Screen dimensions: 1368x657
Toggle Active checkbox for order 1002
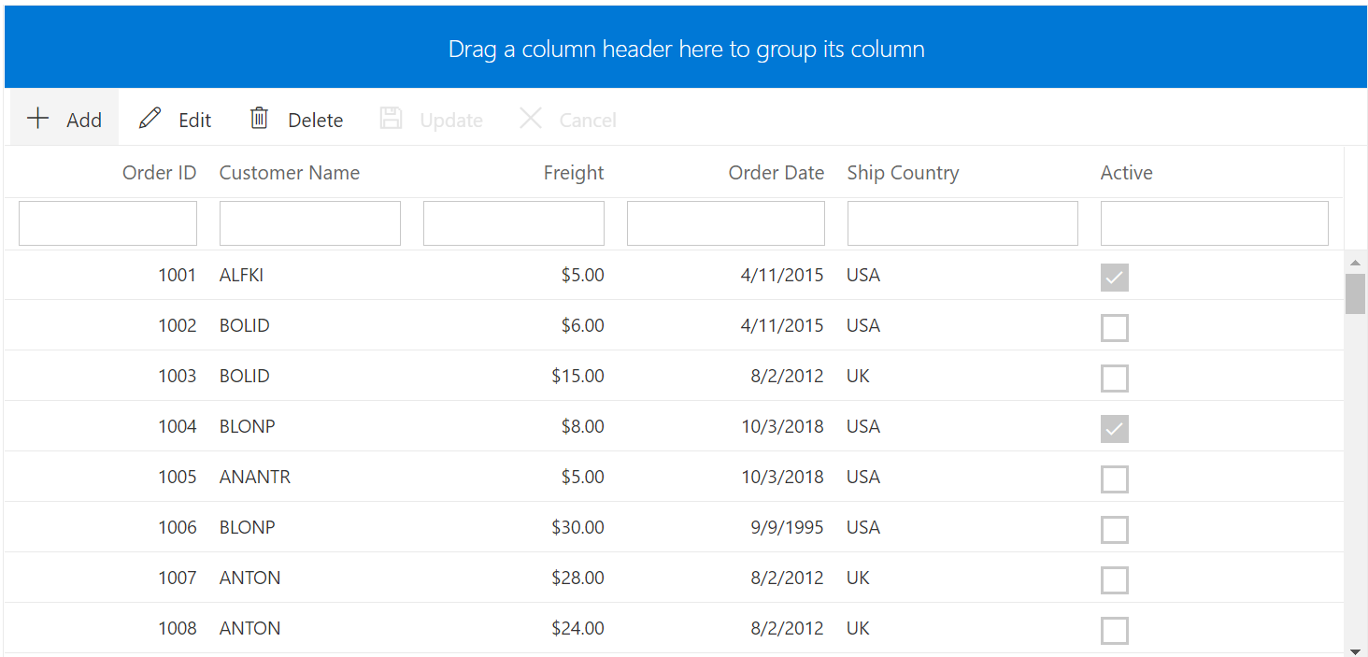tap(1114, 328)
